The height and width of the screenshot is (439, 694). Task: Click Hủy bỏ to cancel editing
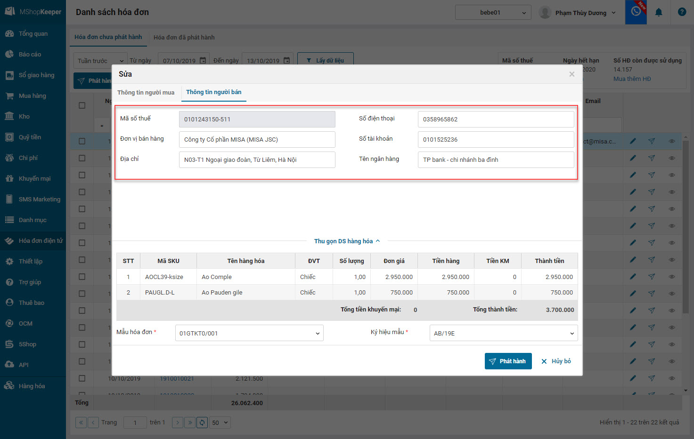[556, 361]
